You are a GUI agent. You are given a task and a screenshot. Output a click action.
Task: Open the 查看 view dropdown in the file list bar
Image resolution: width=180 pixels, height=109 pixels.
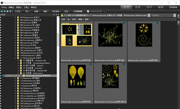(81, 19)
